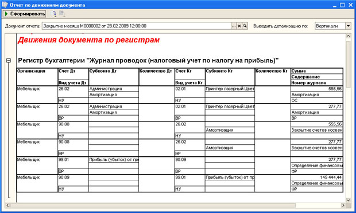Click the Вид учета Кт header cell
This screenshot has width=356, height=213.
click(x=190, y=82)
